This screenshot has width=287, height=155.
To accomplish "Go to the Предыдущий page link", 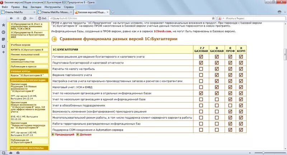I will coord(65,135).
